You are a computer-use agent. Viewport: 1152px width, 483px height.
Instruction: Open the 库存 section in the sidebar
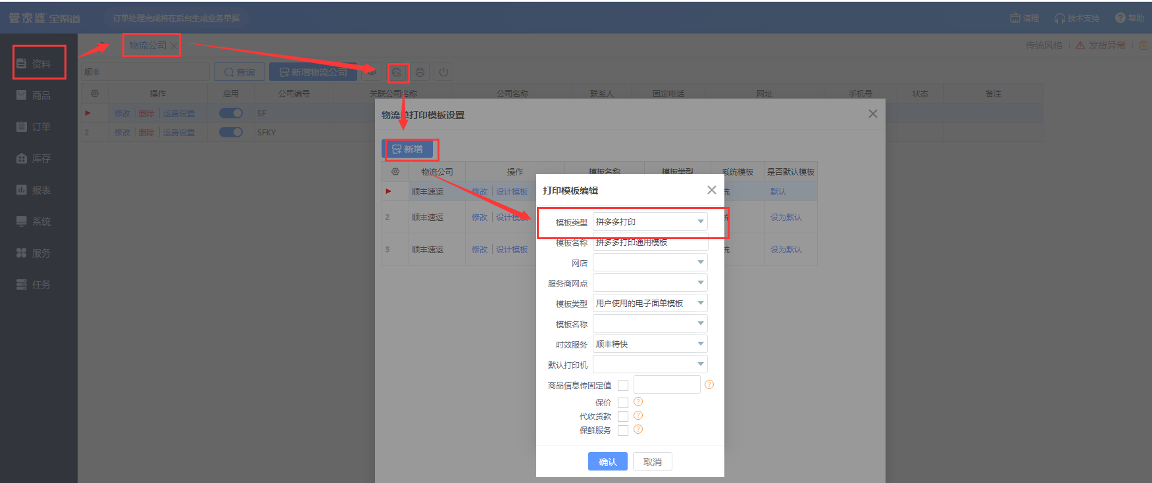coord(34,158)
